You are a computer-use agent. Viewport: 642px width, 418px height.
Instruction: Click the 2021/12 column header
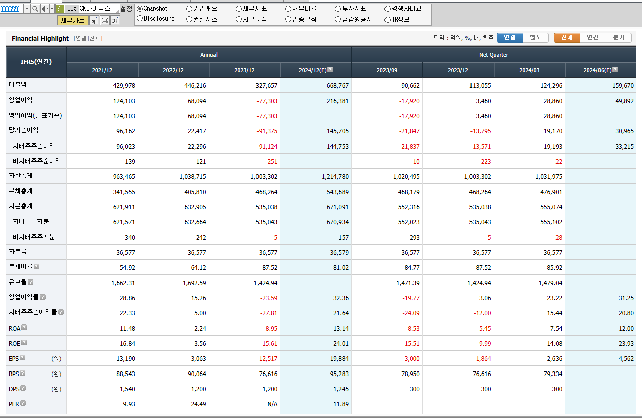[102, 70]
